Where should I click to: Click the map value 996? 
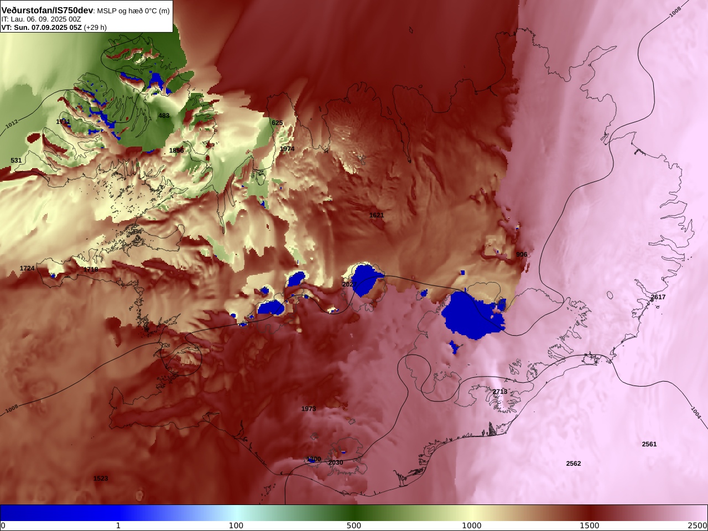pos(522,254)
